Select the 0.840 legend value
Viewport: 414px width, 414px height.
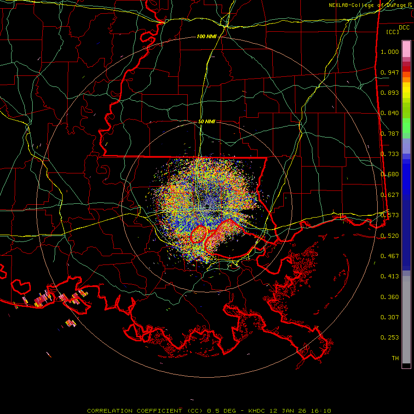pos(390,113)
